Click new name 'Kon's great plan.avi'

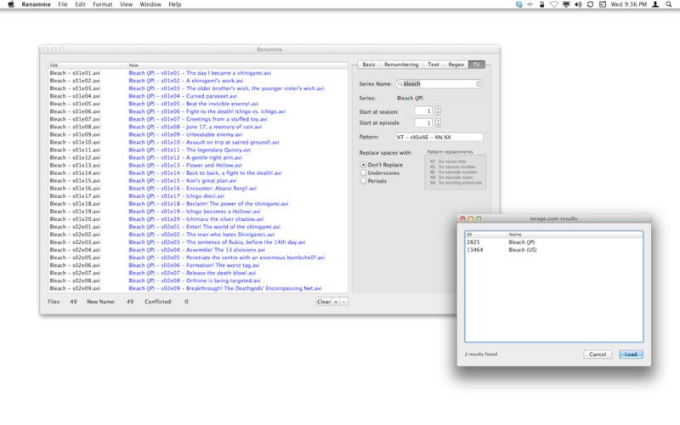211,180
